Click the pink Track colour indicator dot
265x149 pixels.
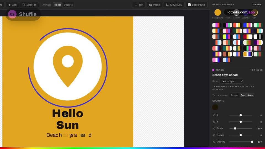[x=213, y=70]
